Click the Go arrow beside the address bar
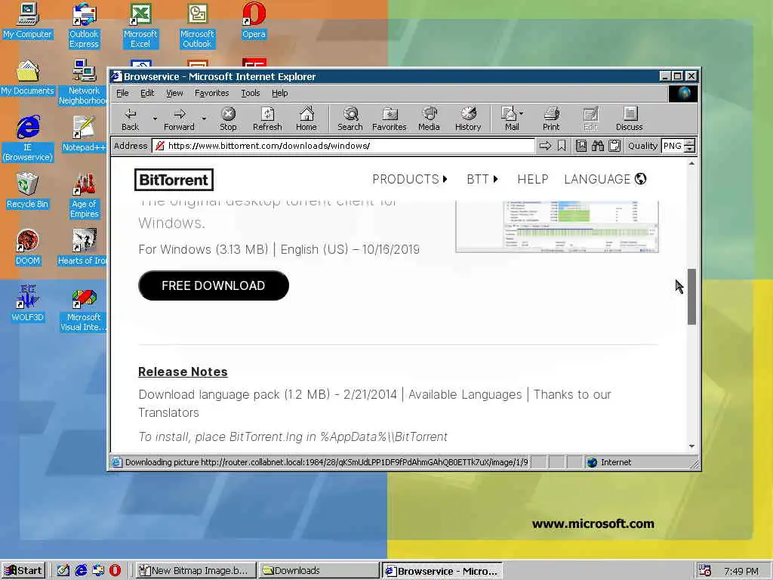The height and width of the screenshot is (580, 773). pyautogui.click(x=545, y=146)
